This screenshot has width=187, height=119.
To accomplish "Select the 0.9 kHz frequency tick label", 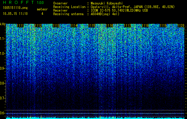I will tap(2, 68).
